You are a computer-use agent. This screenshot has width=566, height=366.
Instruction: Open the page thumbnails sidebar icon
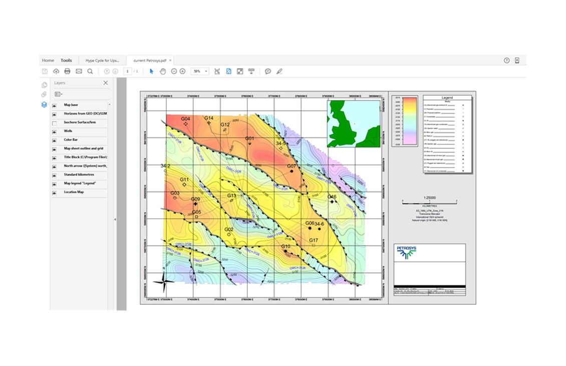[45, 85]
